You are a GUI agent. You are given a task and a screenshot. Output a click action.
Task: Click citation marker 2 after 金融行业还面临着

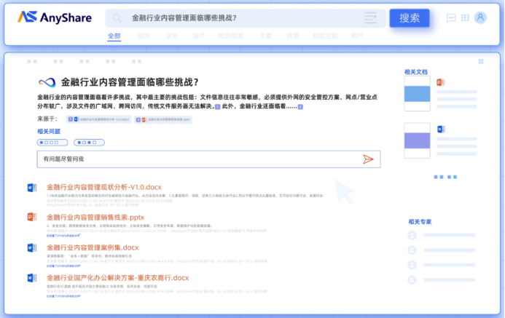tap(300, 107)
